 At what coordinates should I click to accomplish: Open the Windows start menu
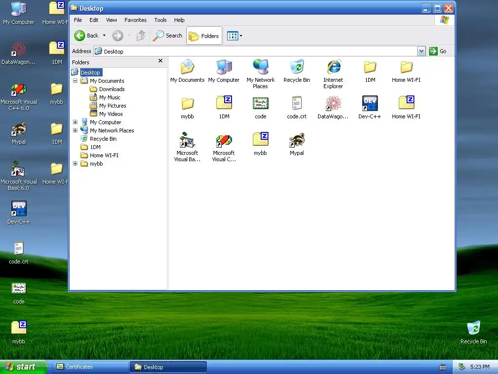pos(23,367)
